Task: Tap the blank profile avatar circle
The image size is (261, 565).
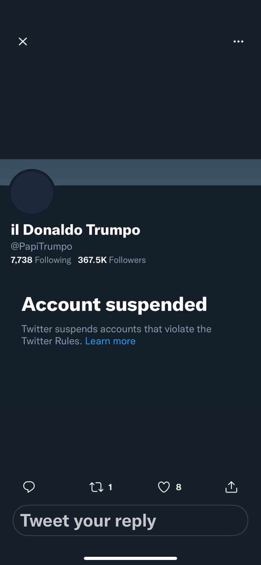Action: [32, 192]
